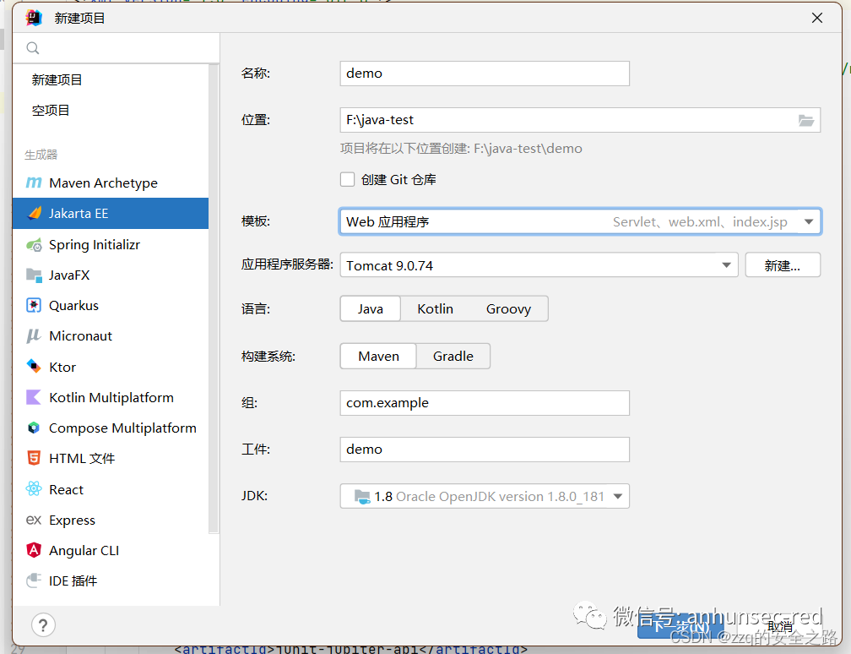This screenshot has width=851, height=654.
Task: Select Java as the language
Action: tap(370, 308)
